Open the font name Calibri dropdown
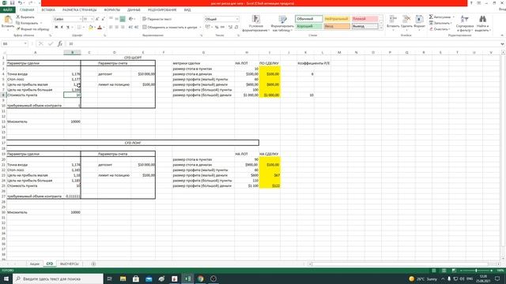The image size is (506, 284). [80, 19]
